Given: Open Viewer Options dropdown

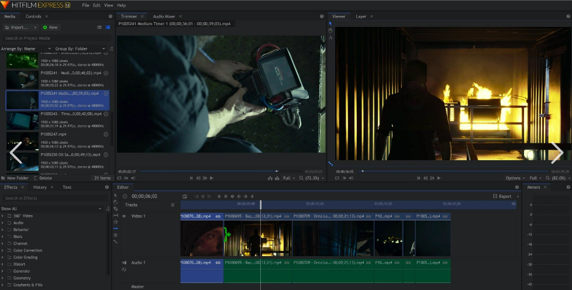Looking at the screenshot, I should pos(515,178).
